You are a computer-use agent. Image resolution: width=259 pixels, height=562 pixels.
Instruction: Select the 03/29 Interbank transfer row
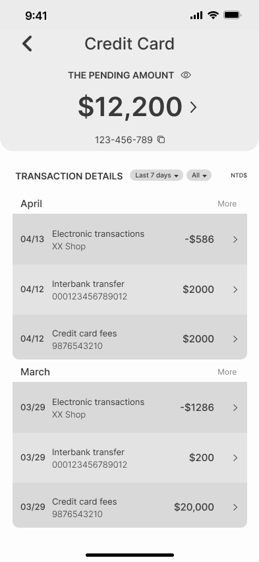tap(130, 458)
